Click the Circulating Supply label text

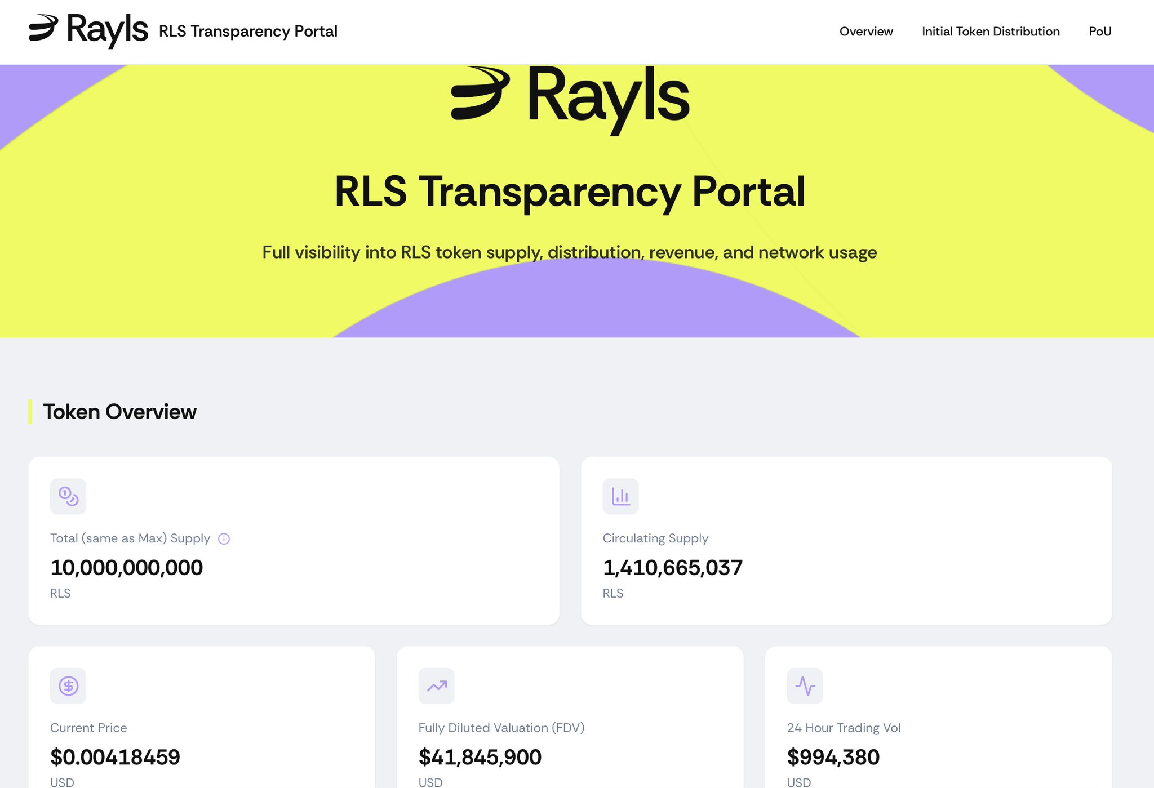655,538
